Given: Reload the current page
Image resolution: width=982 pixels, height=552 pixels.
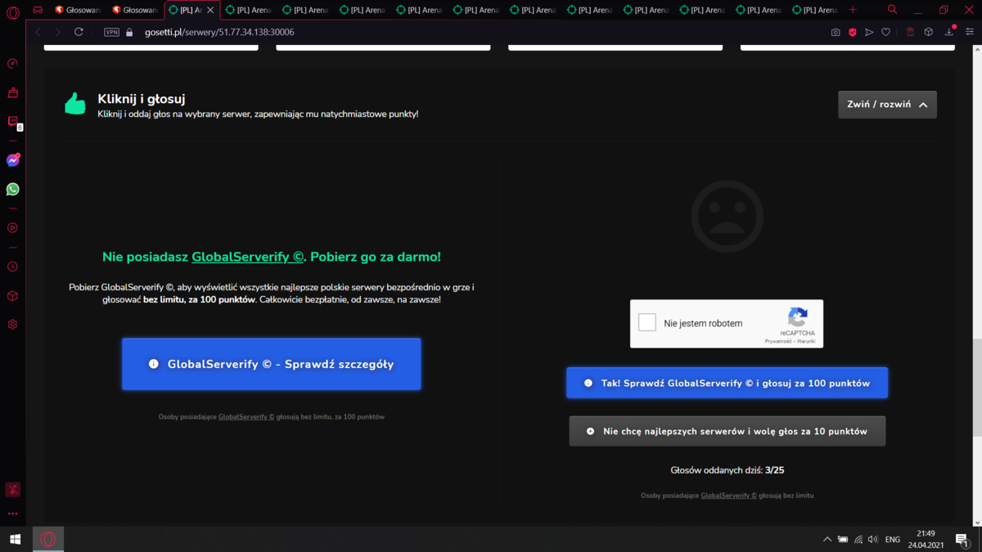Looking at the screenshot, I should coord(79,32).
